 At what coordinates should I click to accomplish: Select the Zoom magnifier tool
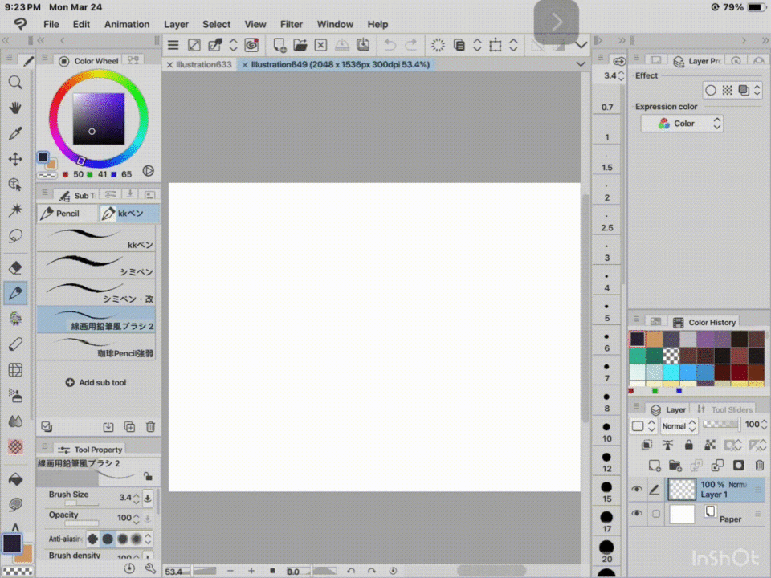click(15, 82)
